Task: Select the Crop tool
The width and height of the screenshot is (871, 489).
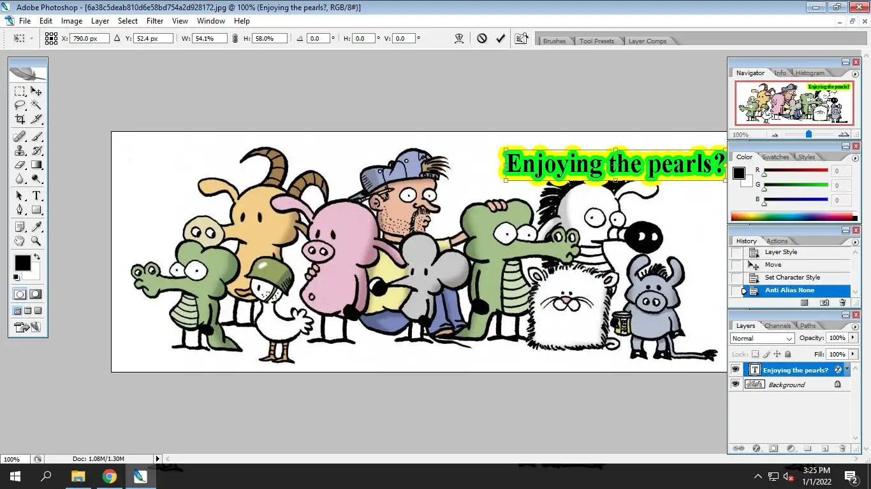Action: click(20, 119)
